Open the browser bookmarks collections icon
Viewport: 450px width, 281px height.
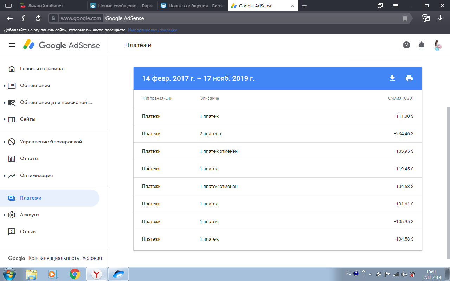pos(380,6)
